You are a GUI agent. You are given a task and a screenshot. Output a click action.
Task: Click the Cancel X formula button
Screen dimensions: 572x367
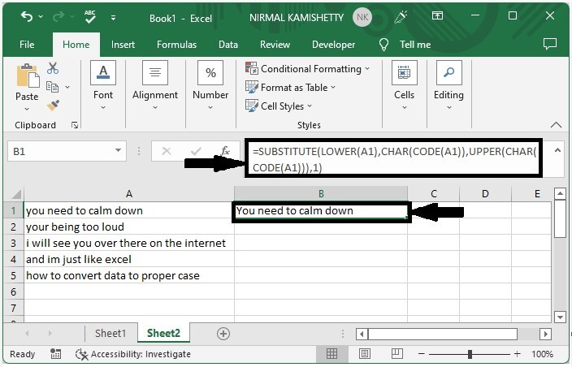pos(167,151)
